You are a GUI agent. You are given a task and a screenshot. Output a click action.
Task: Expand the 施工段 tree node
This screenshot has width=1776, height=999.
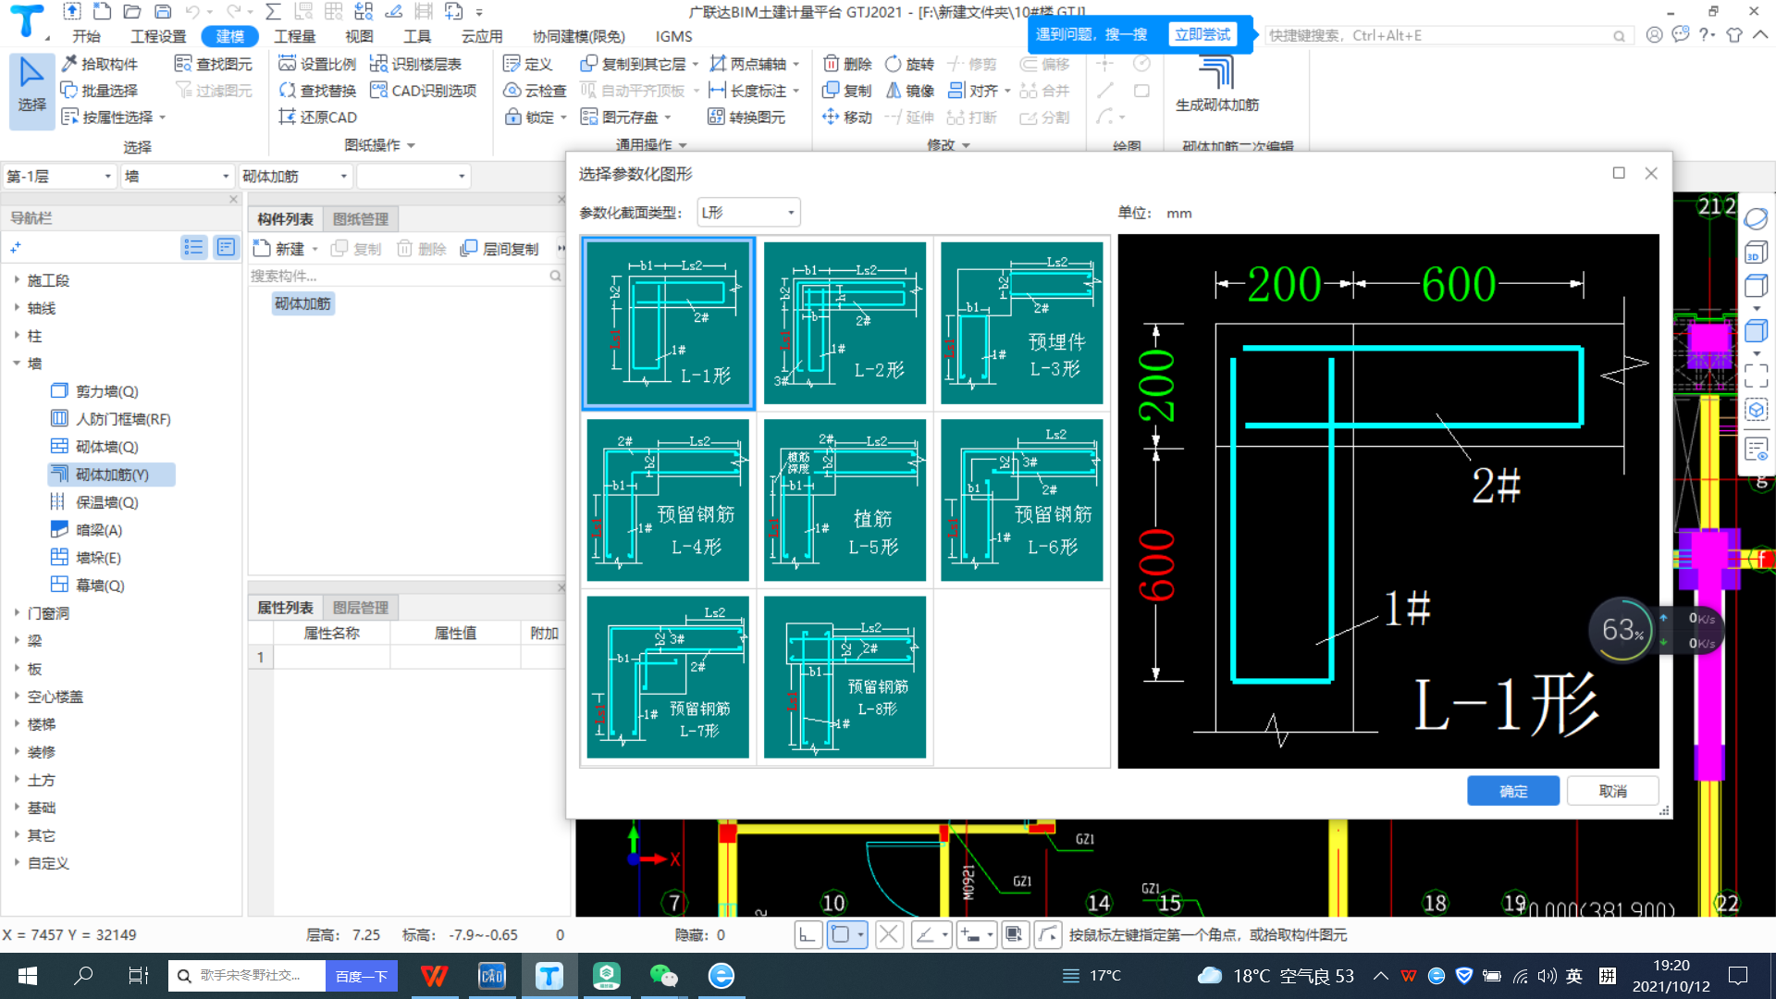pos(17,279)
